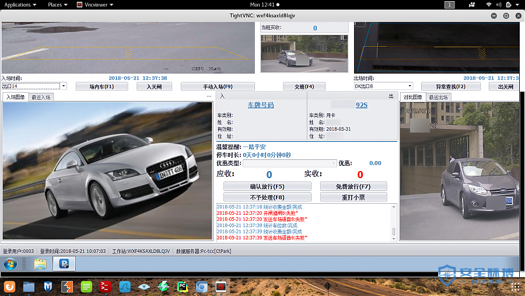Screen dimensions: 525x296
Task: Launch Metasploit shield icon in dock
Action: coord(48,287)
